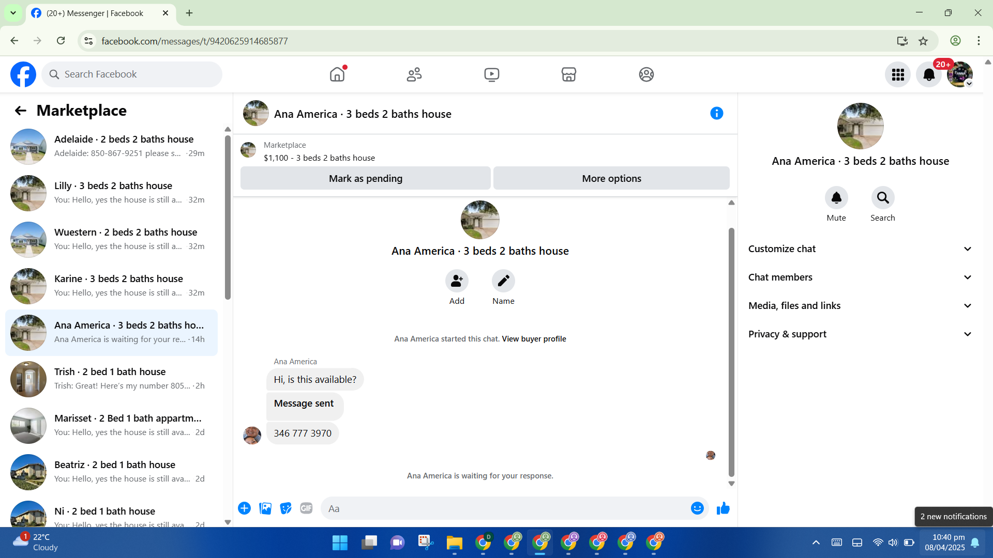Viewport: 993px width, 558px height.
Task: Mute this chat with bell icon
Action: [x=836, y=198]
